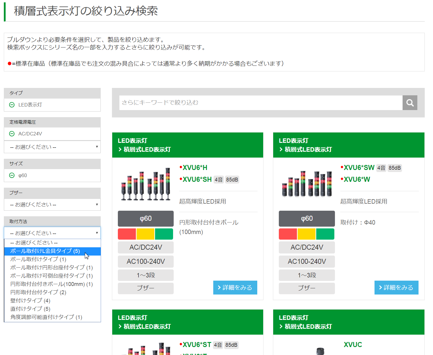Click the keyword refinement search field

(x=261, y=103)
